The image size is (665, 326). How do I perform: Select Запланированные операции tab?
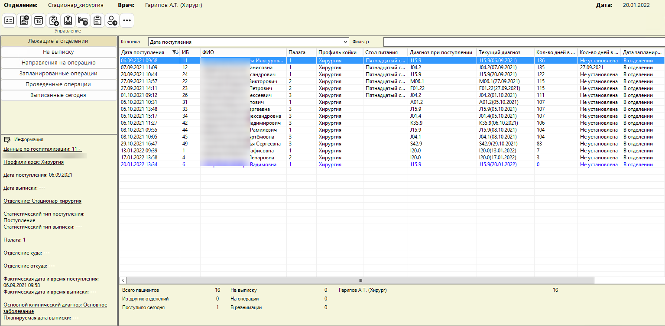pos(58,74)
